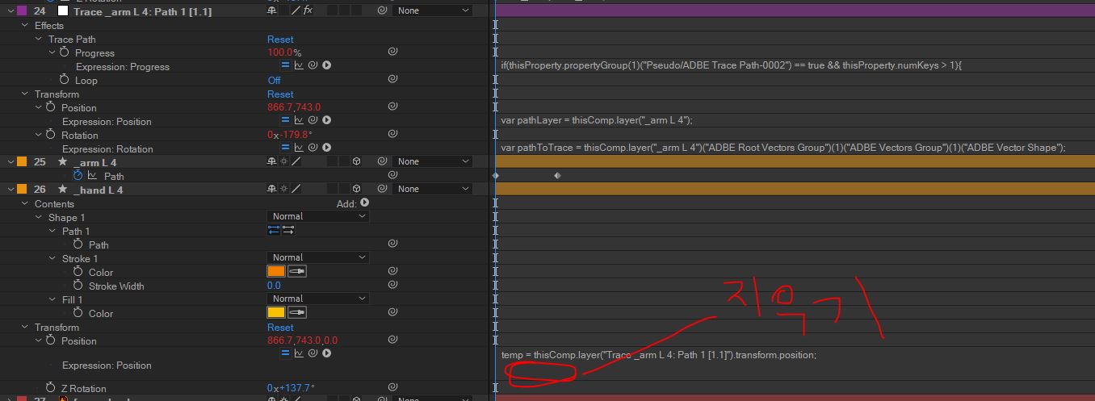Screen dimensions: 1095x401
Task: Open the Progress expression language menu
Action: pyautogui.click(x=326, y=65)
